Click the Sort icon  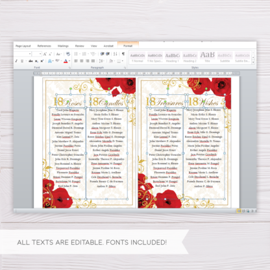[116, 54]
